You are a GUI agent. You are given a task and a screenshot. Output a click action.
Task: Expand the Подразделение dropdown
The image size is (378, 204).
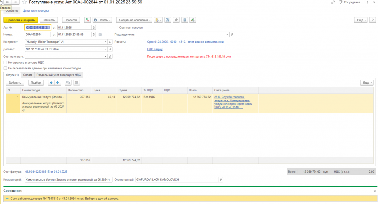[x=227, y=35]
